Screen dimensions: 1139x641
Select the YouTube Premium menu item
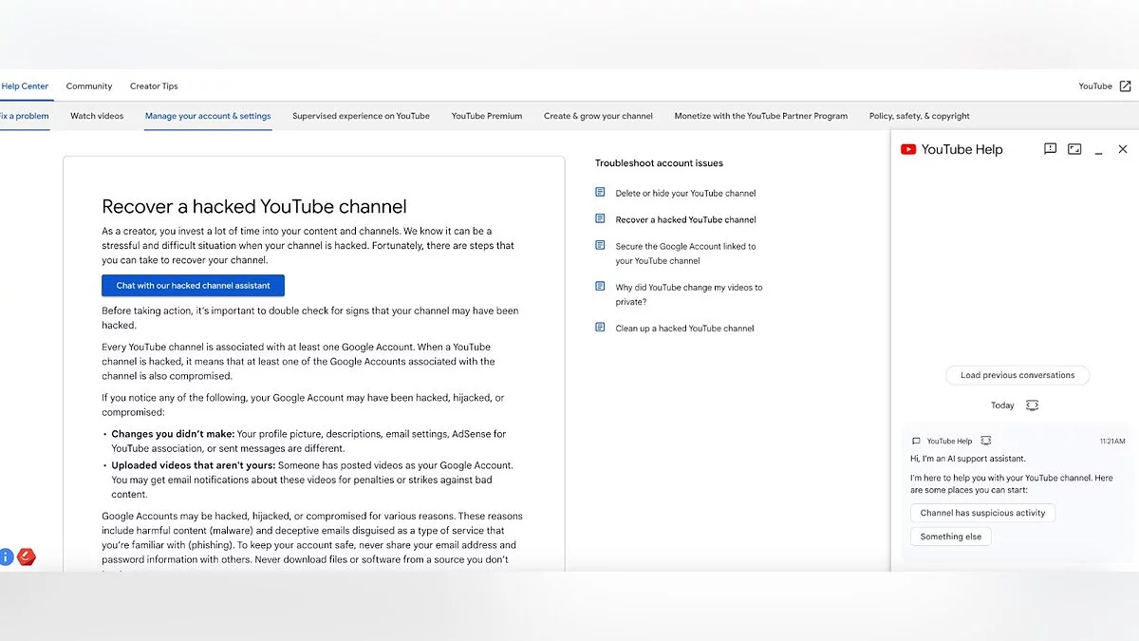tap(486, 116)
